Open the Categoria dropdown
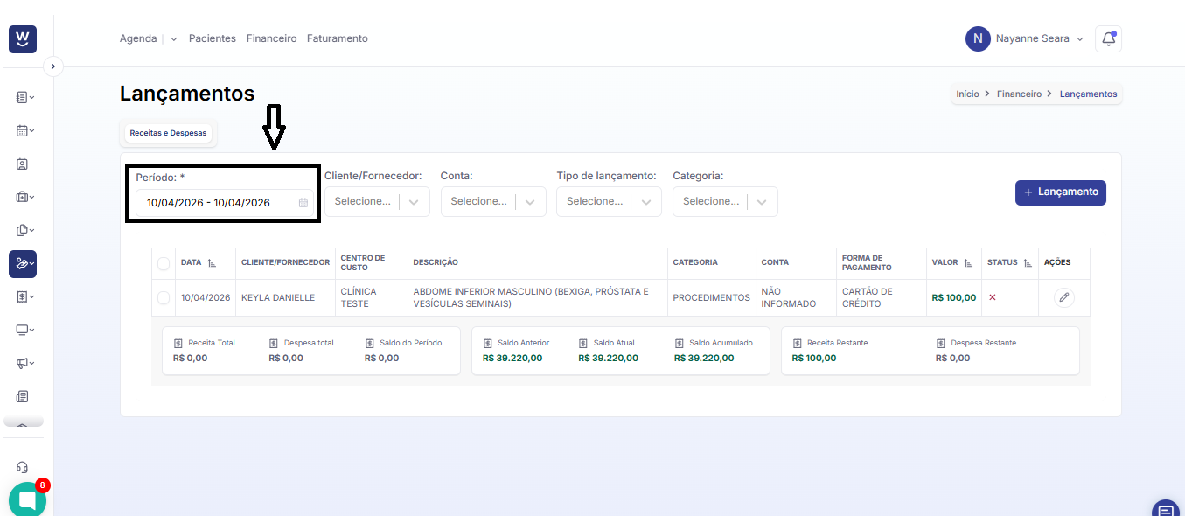The image size is (1185, 516). 725,201
